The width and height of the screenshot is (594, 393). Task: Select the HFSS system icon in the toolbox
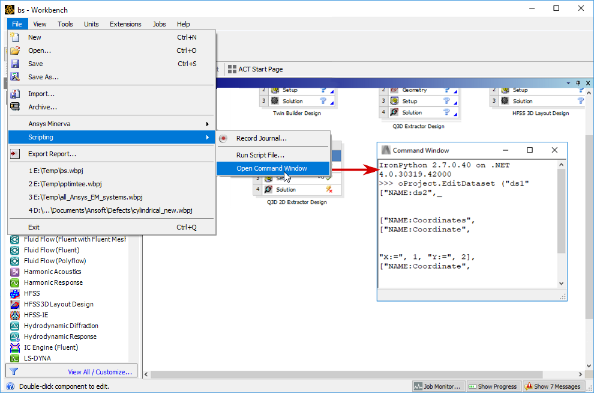pyautogui.click(x=16, y=293)
